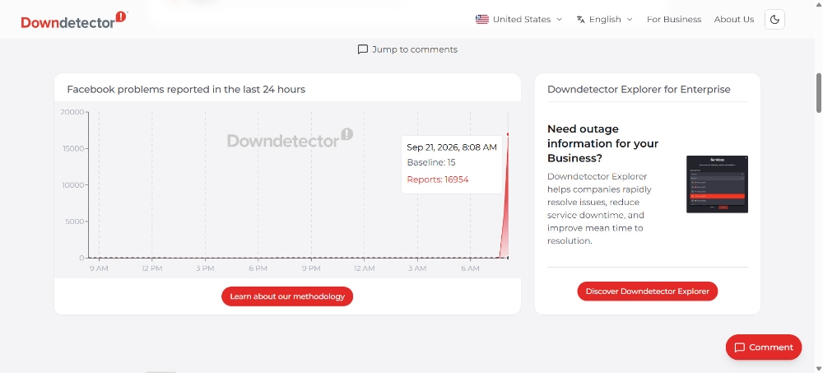Open the About Us menu item

tap(734, 20)
